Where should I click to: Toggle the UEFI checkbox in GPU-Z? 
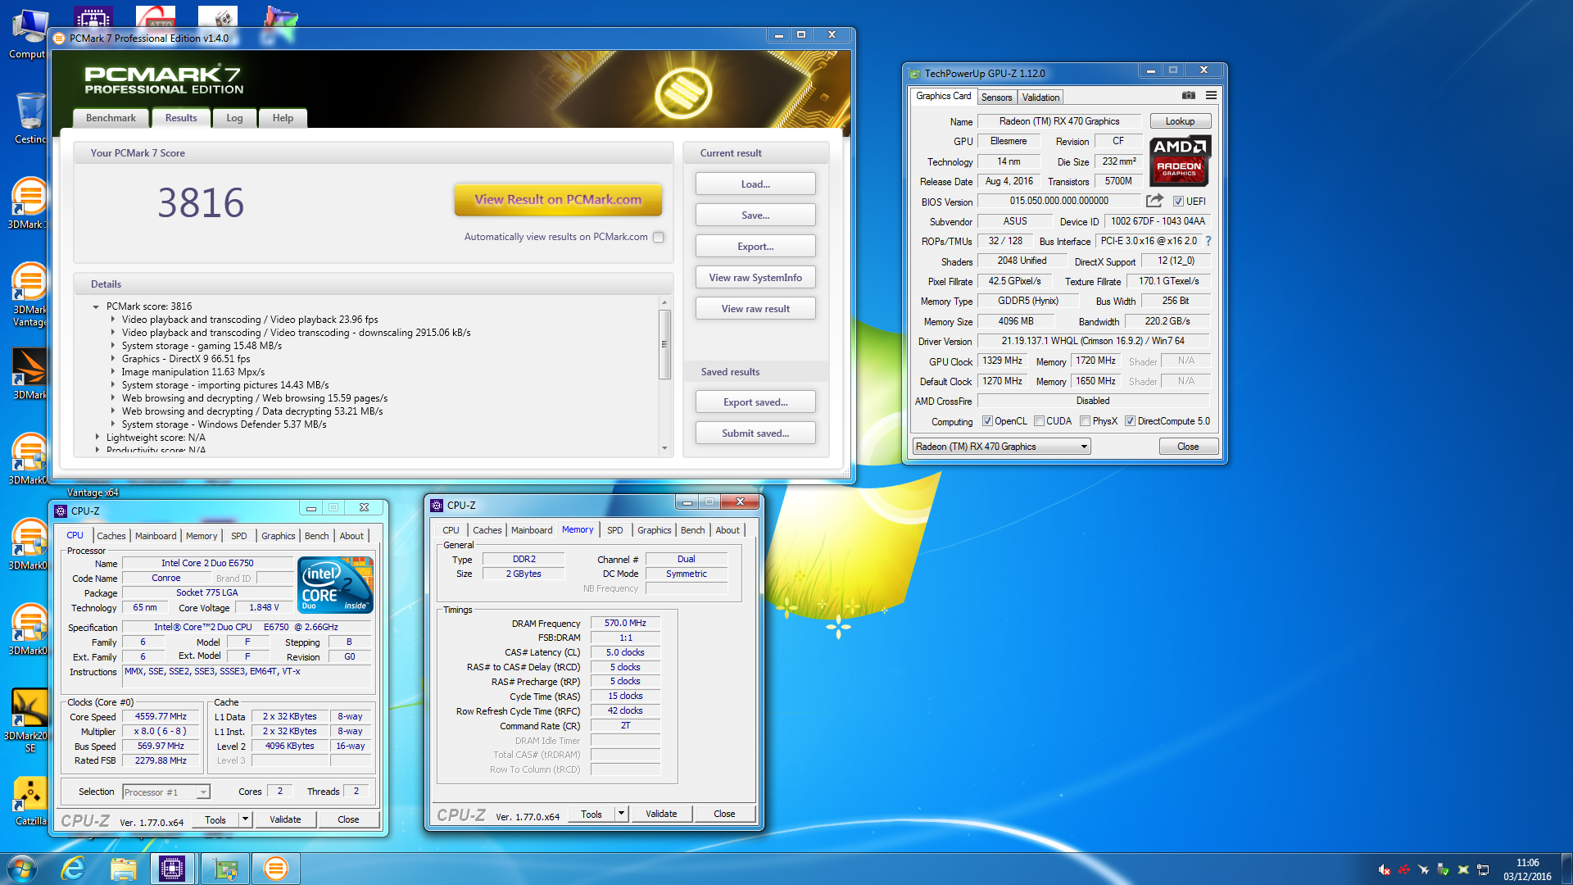(x=1178, y=202)
